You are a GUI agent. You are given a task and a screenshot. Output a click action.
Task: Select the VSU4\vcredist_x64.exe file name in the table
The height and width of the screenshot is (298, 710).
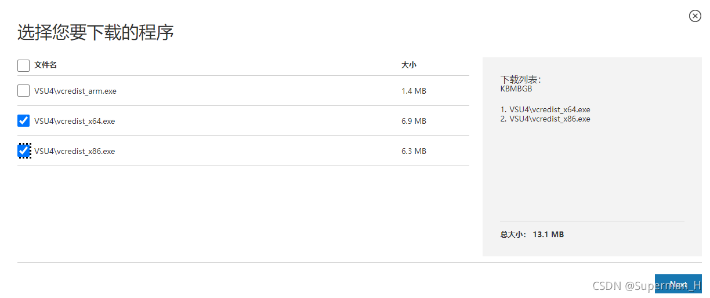click(x=75, y=121)
